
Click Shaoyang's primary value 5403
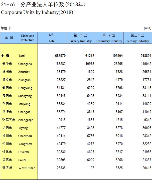(91, 96)
